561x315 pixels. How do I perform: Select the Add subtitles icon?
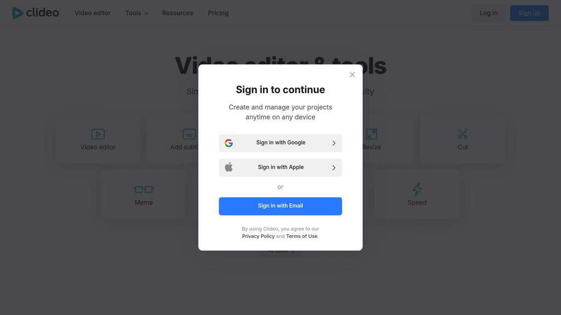(x=189, y=134)
